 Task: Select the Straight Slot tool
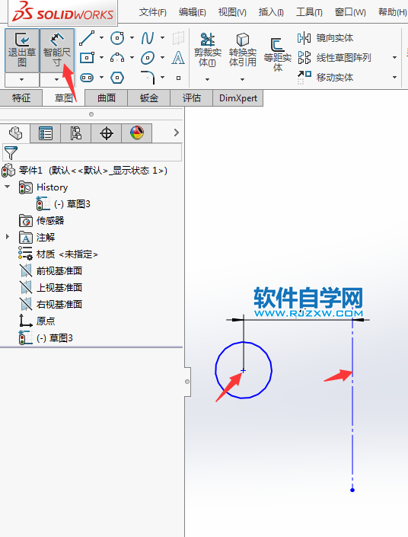pos(87,78)
